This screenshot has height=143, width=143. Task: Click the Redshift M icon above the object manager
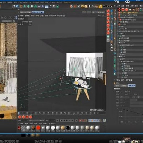tap(119, 9)
